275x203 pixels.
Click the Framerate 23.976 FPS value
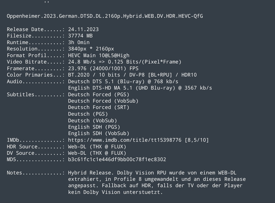(x=103, y=68)
